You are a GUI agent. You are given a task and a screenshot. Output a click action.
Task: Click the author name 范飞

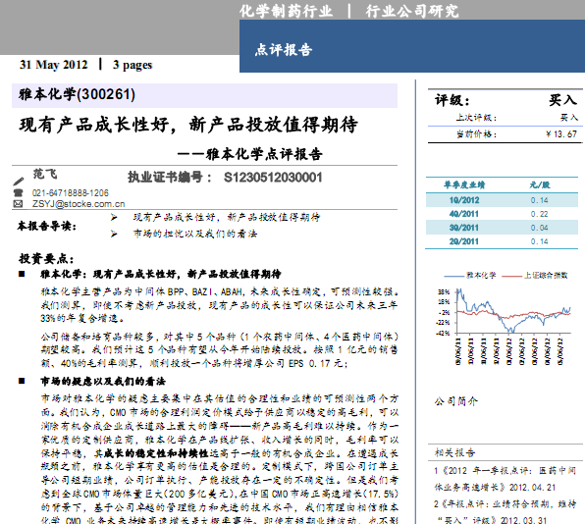click(x=45, y=174)
